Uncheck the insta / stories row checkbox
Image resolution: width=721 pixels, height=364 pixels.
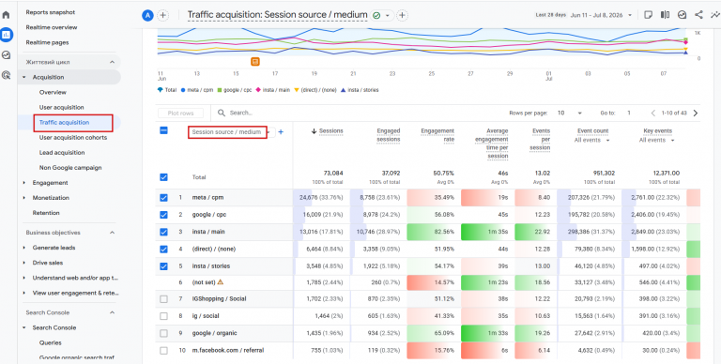pyautogui.click(x=163, y=266)
